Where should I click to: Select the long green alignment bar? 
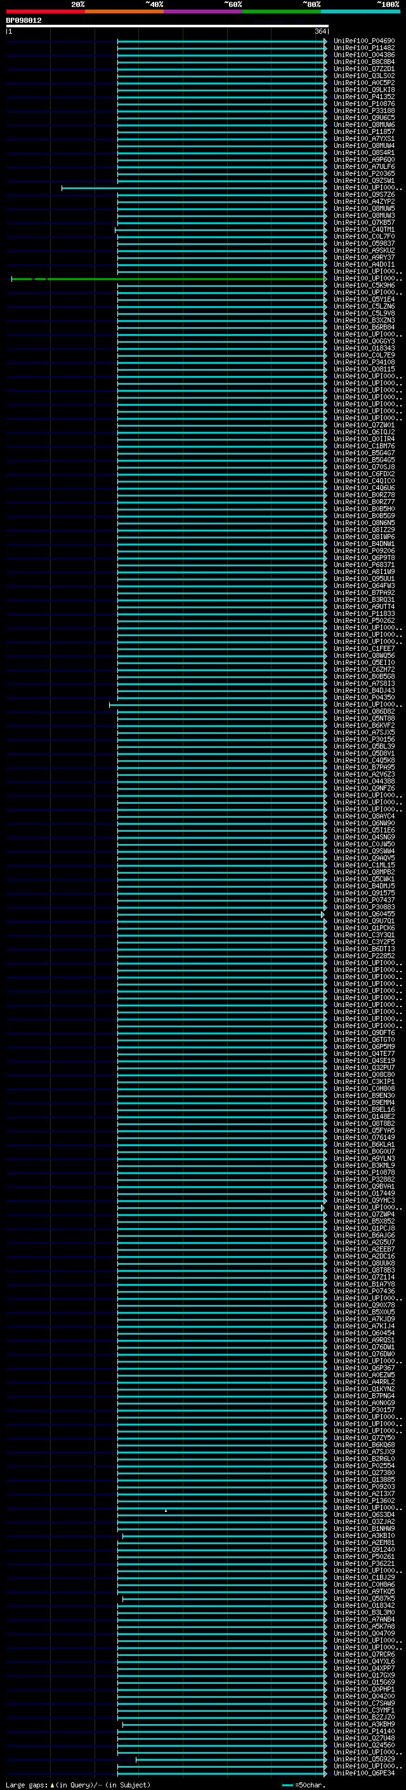169,279
